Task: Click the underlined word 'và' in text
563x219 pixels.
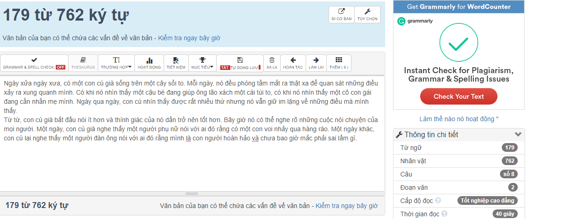Action: click(x=255, y=139)
